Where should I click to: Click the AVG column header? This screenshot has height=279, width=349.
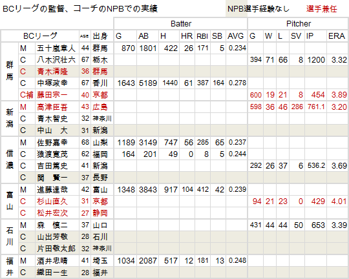[237, 36]
